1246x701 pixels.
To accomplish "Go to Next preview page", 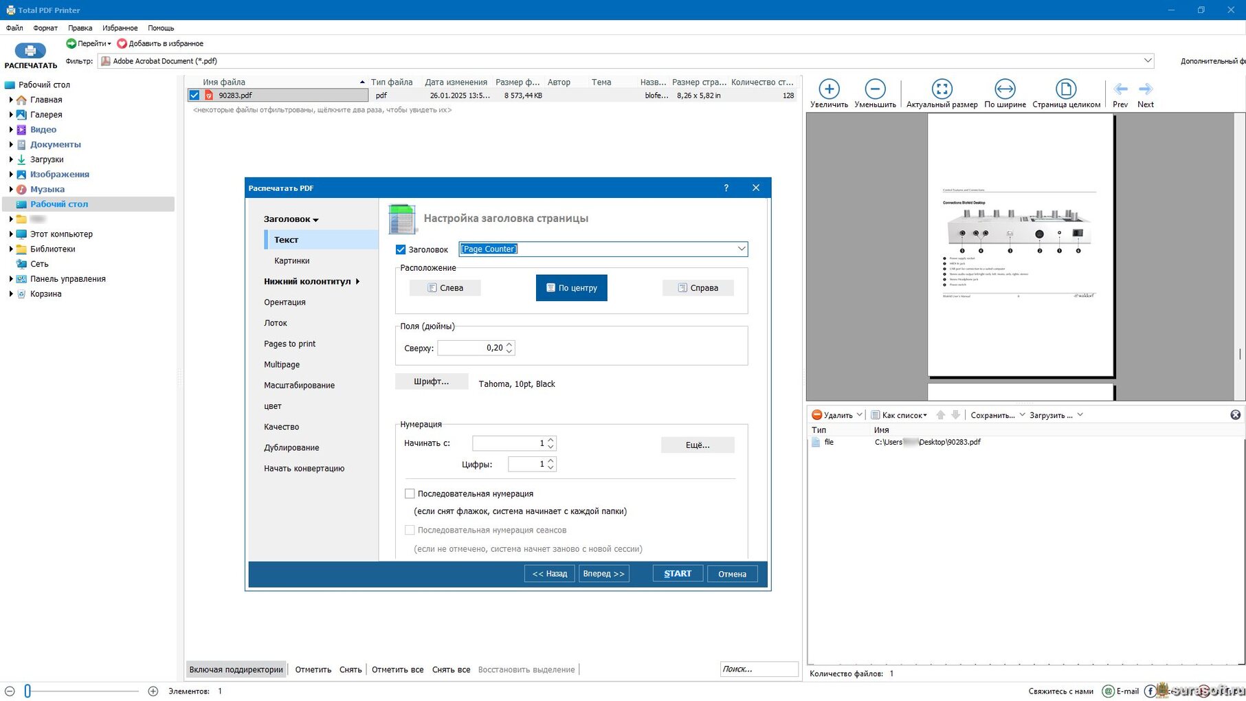I will click(x=1146, y=89).
